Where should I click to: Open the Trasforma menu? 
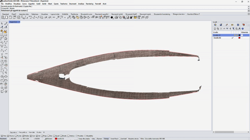[64, 4]
